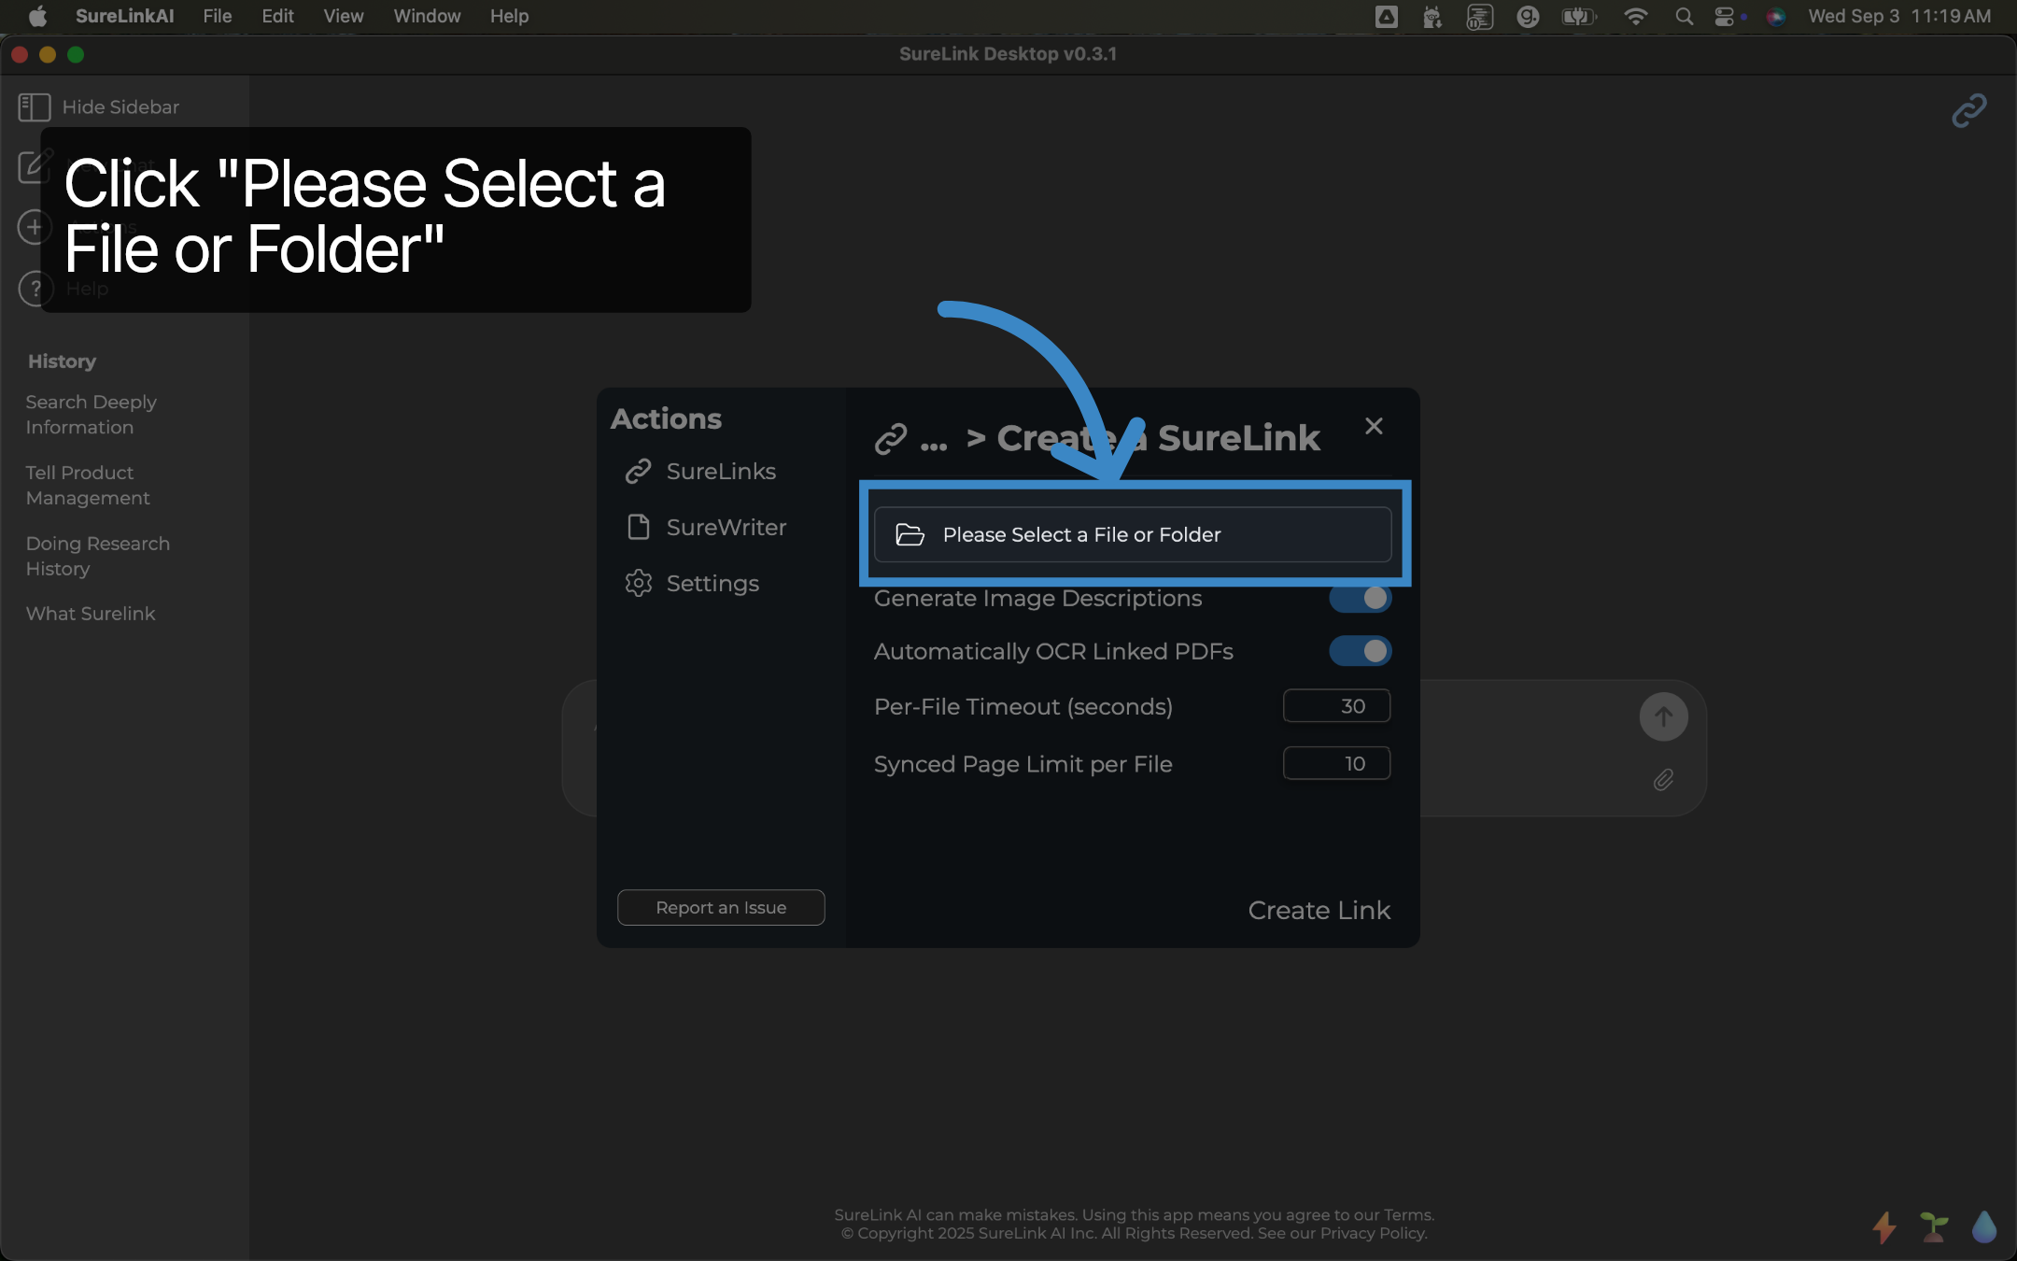Click the lightning bolt icon at bottom right
Image resolution: width=2017 pixels, height=1261 pixels.
coord(1884,1227)
